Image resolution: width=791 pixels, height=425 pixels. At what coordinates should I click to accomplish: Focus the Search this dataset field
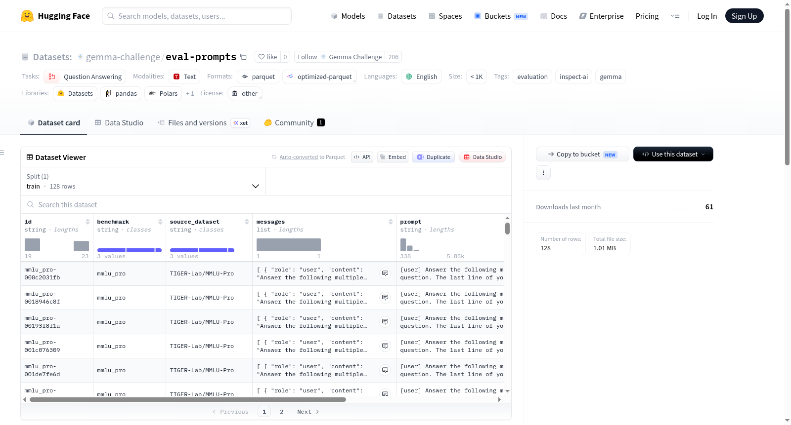click(x=266, y=204)
